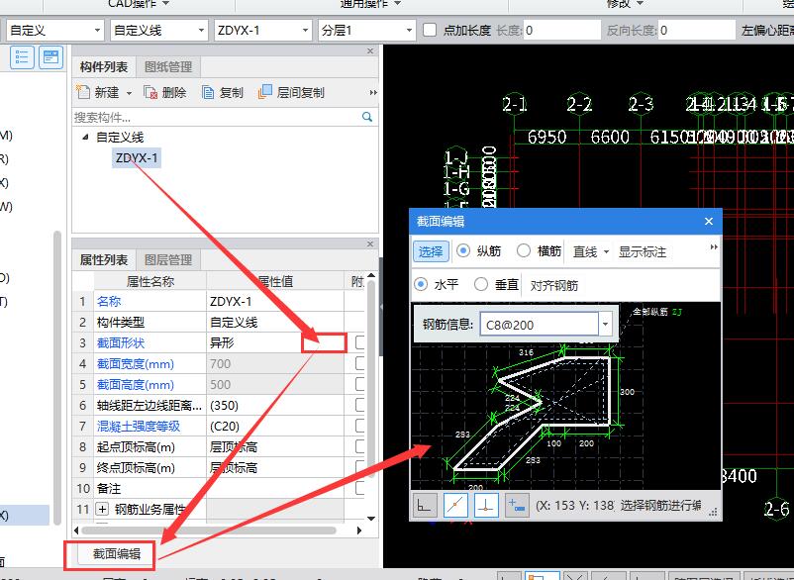
Task: Toggle midpoint snap icon in 截面编辑 window
Action: tap(455, 505)
